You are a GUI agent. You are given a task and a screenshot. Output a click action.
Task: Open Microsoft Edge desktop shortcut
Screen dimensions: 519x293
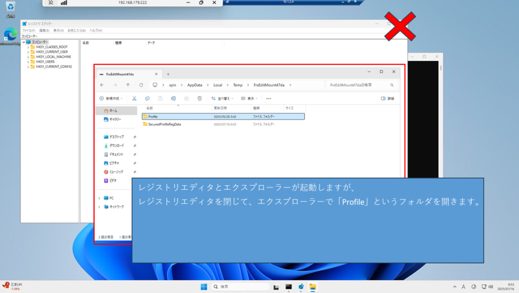pyautogui.click(x=10, y=37)
